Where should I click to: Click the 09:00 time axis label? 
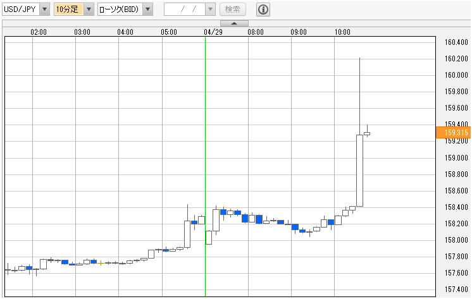point(298,32)
